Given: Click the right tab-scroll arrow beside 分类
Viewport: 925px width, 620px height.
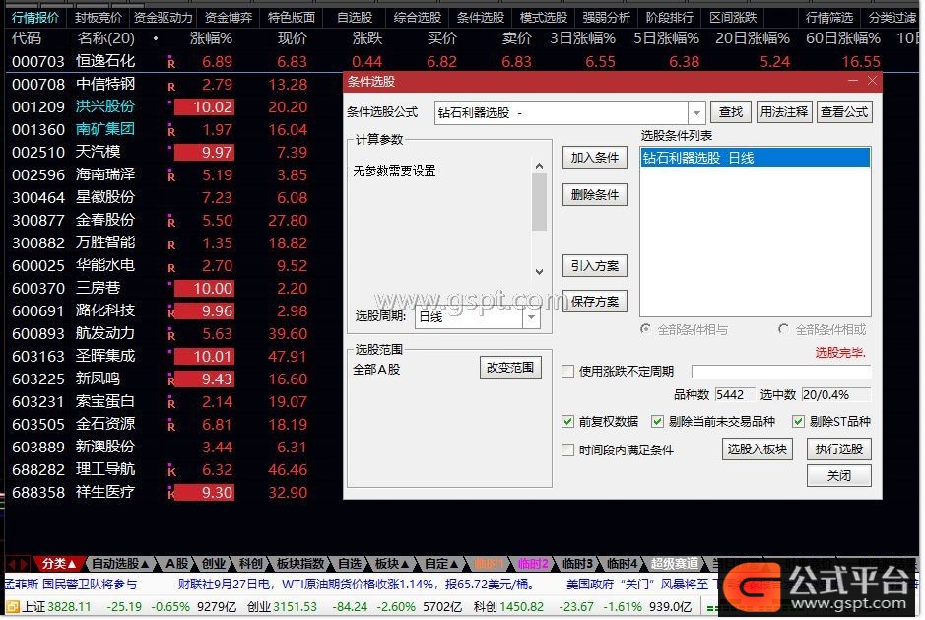Looking at the screenshot, I should coord(23,564).
